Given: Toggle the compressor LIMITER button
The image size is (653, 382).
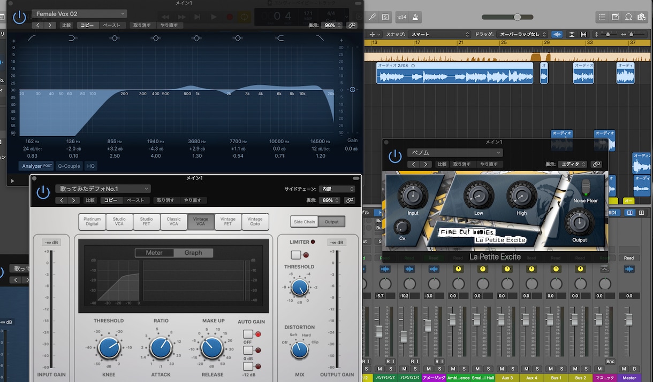Looking at the screenshot, I should [296, 255].
